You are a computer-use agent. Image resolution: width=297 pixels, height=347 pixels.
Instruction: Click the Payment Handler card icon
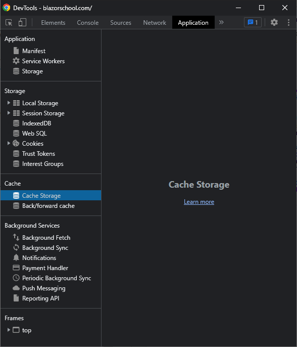click(16, 268)
